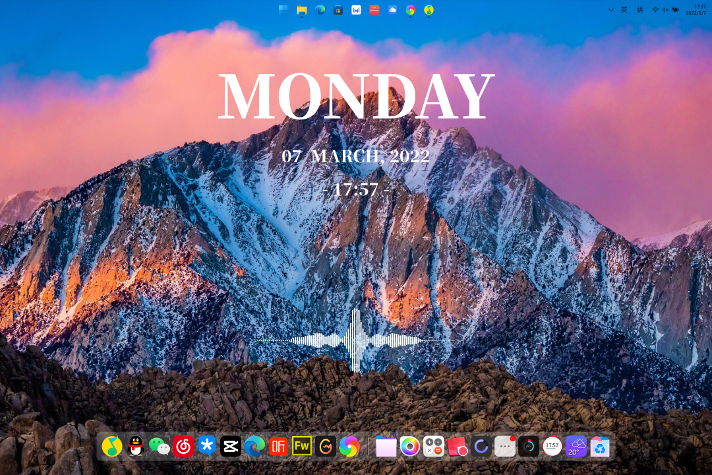Open Tencent Docs with the blue asterisk icon
Screen dimensions: 712x475
(x=207, y=447)
